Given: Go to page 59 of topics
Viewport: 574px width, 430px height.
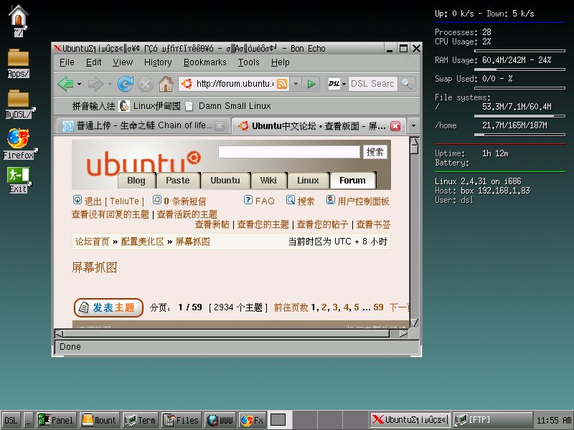Looking at the screenshot, I should click(x=378, y=307).
